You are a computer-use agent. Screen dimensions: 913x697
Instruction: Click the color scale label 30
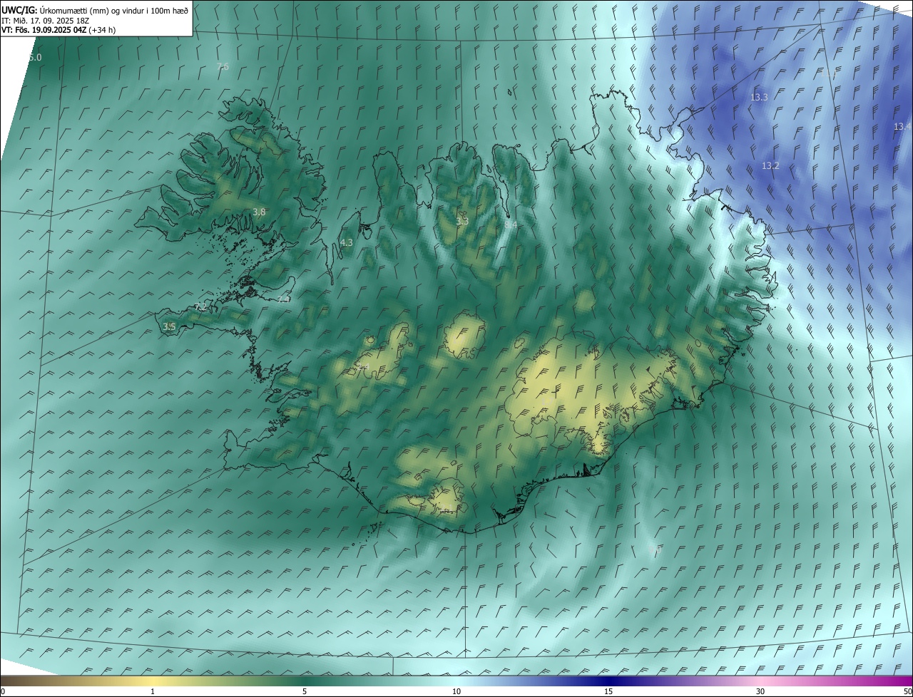point(760,691)
